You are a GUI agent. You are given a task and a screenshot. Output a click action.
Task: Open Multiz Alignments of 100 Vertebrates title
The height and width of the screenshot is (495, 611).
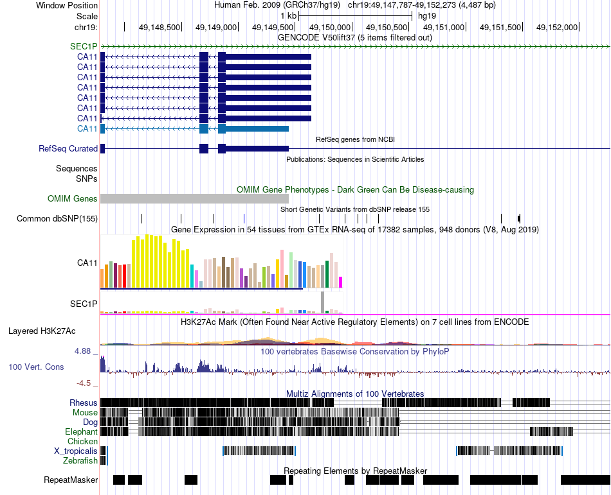[x=355, y=394]
